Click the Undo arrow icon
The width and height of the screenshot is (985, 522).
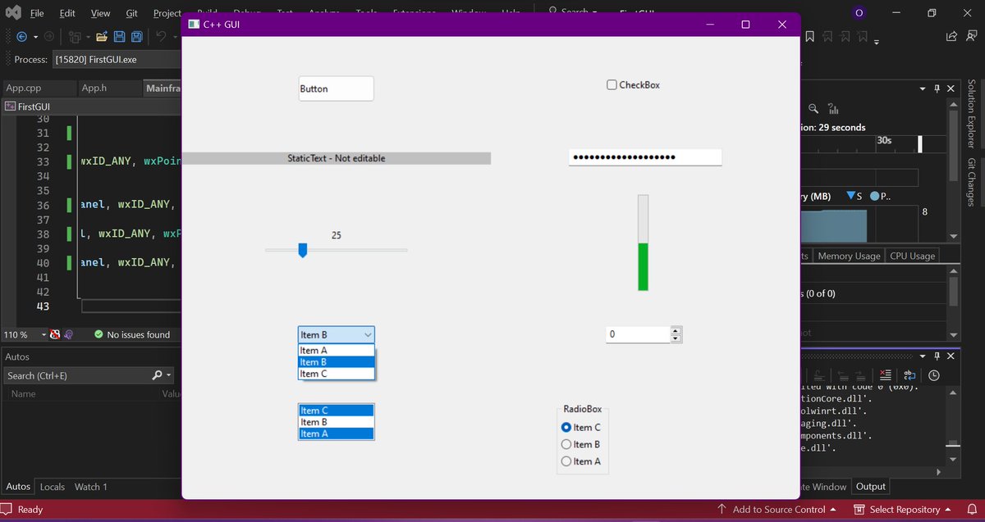(162, 37)
